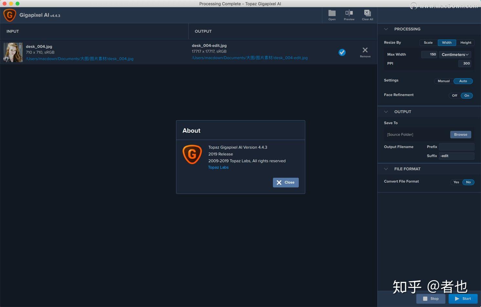Collapse the PROCESSING section

click(x=386, y=29)
